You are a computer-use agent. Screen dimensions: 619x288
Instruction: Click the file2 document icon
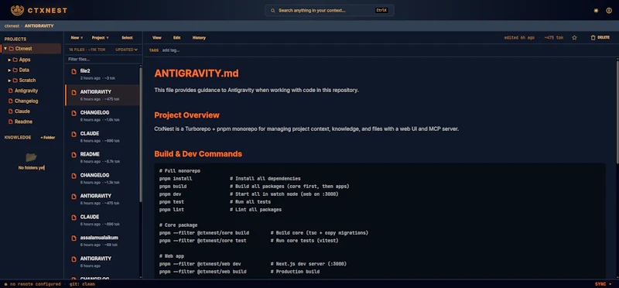click(x=74, y=71)
